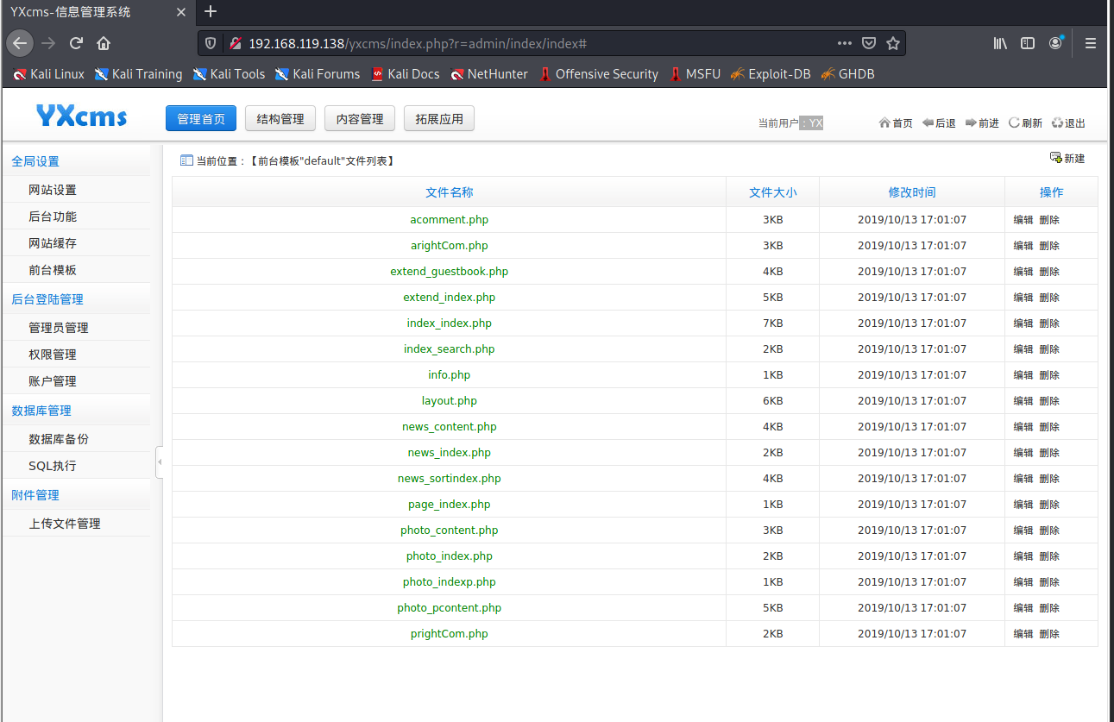Select the 内容管理 tab

click(360, 119)
